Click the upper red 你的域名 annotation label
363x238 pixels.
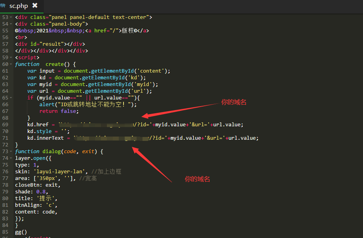234,102
